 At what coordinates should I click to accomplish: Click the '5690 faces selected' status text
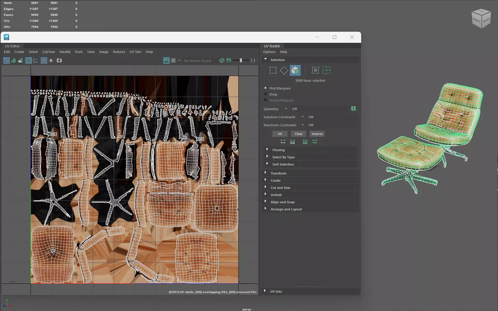pyautogui.click(x=310, y=81)
